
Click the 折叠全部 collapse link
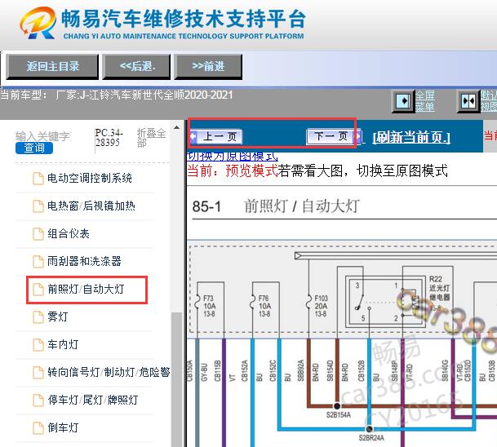tap(152, 138)
